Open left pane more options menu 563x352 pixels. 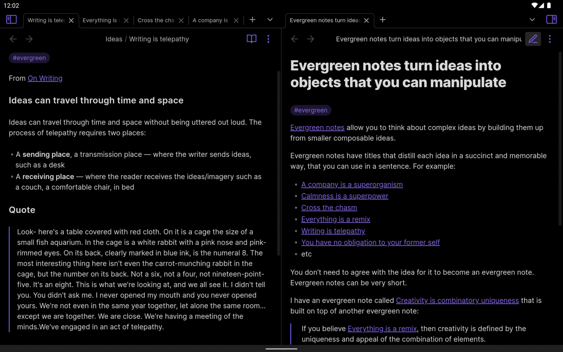point(268,39)
